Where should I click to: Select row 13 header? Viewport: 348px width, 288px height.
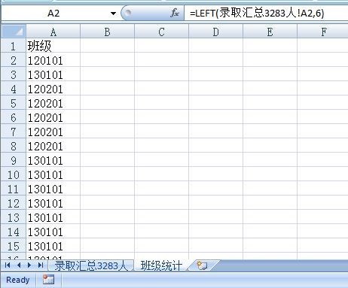pyautogui.click(x=14, y=217)
